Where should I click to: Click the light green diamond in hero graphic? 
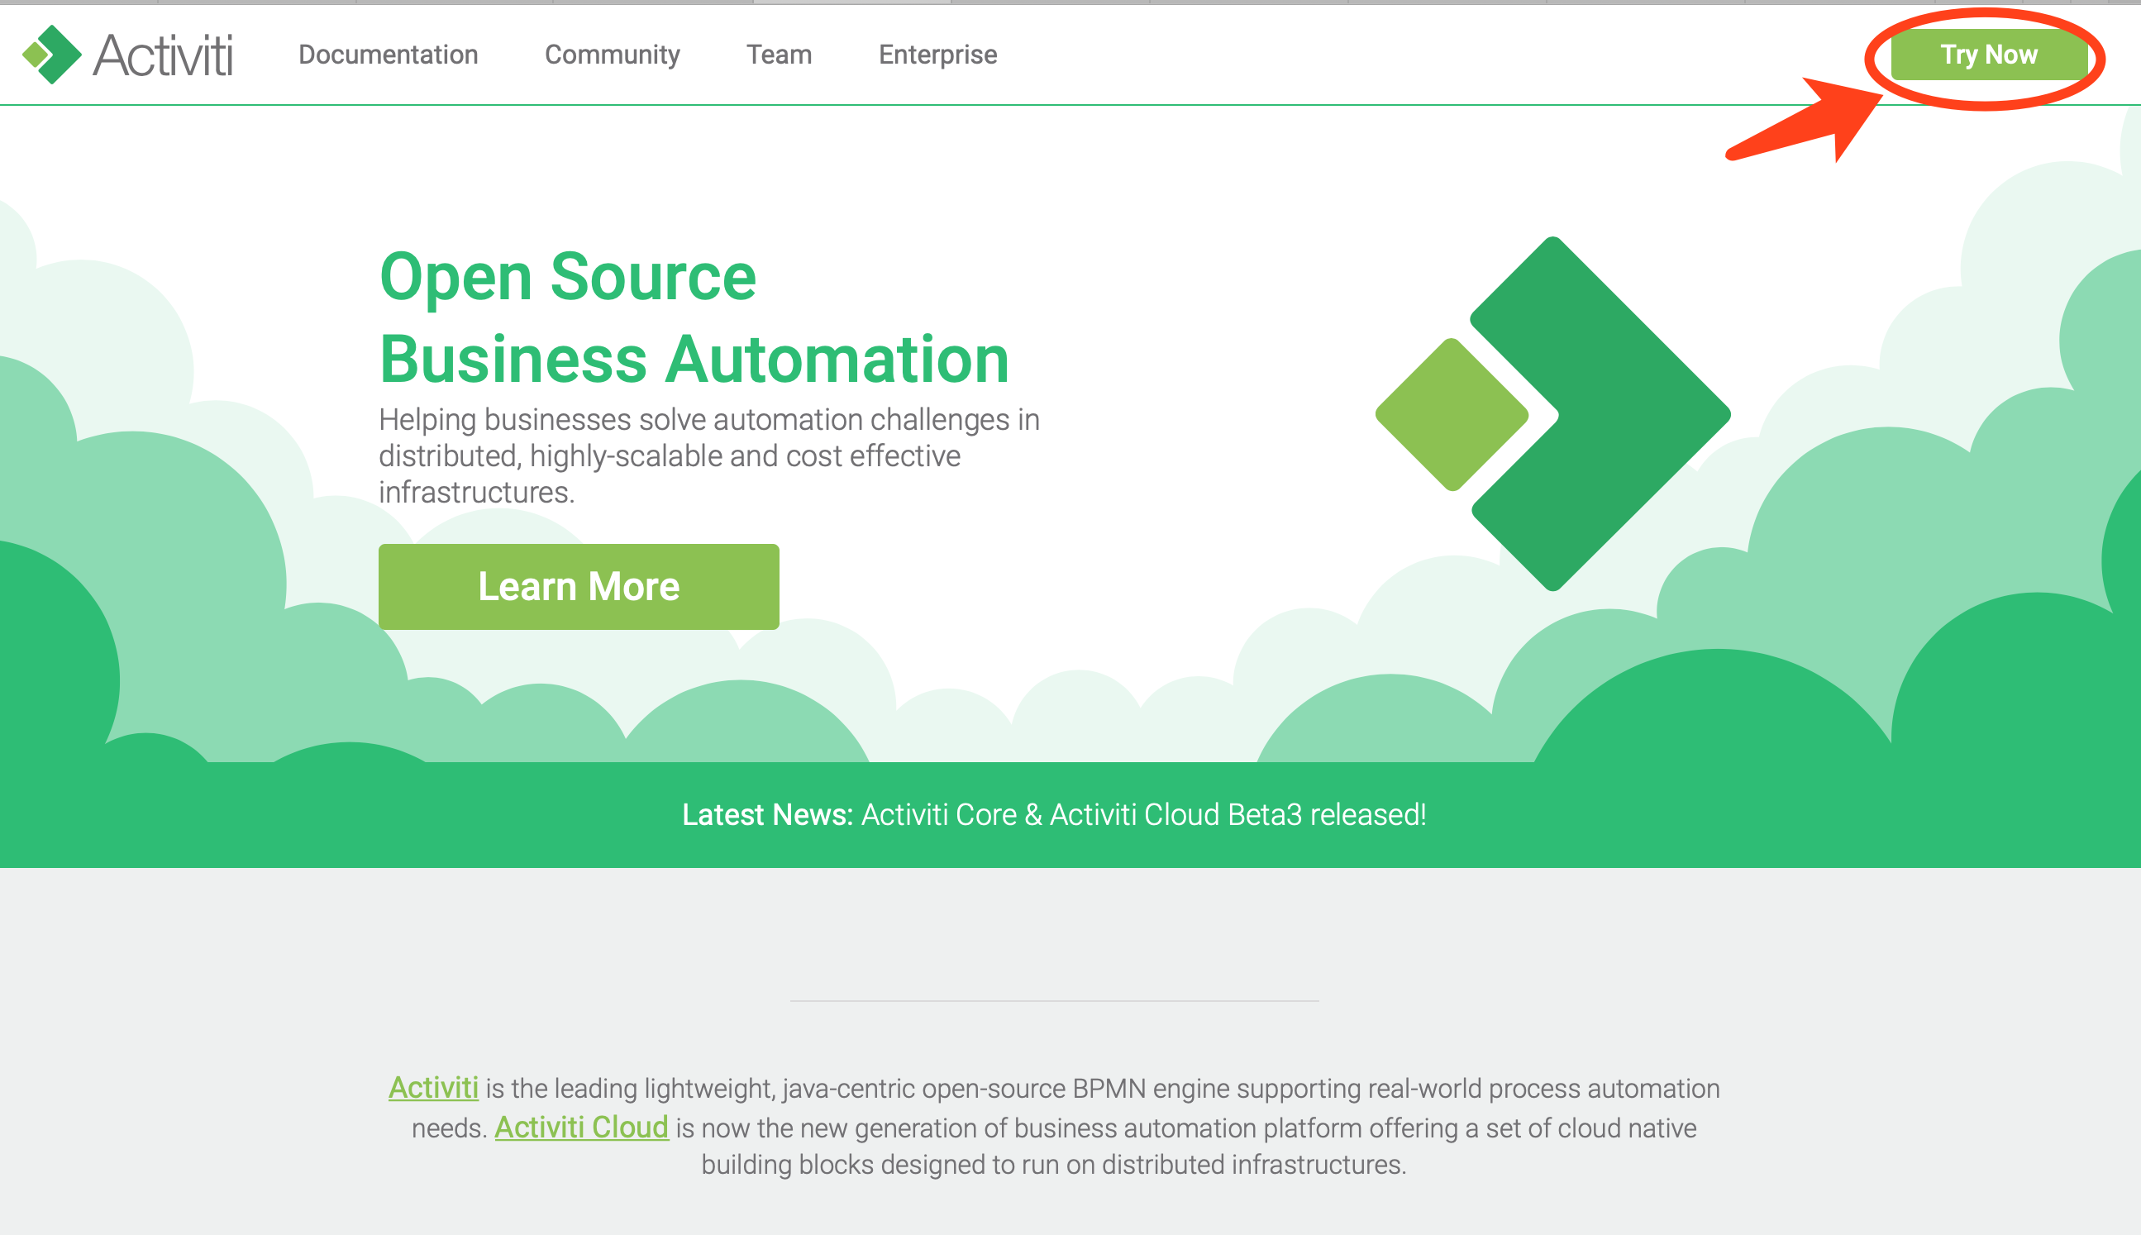click(x=1454, y=413)
